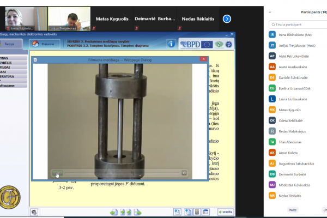Click the AP avatar icon for Aistė Petruškevičiūtė
The height and width of the screenshot is (218, 327).
coord(272,56)
